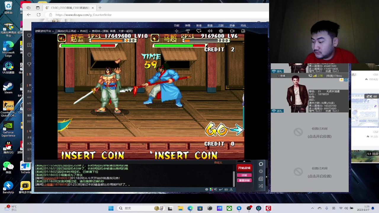Click the font A icon in chat bar
The height and width of the screenshot is (213, 379).
231,189
